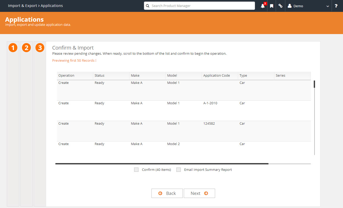Select application code A-1-2010 cell
The height and width of the screenshot is (208, 343).
click(x=210, y=103)
